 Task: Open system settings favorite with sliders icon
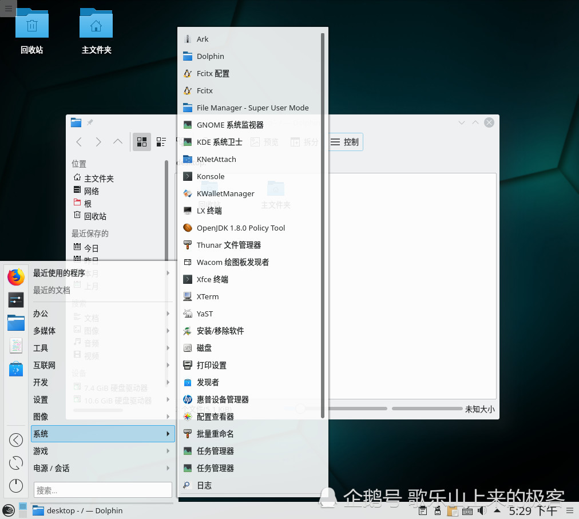(16, 300)
